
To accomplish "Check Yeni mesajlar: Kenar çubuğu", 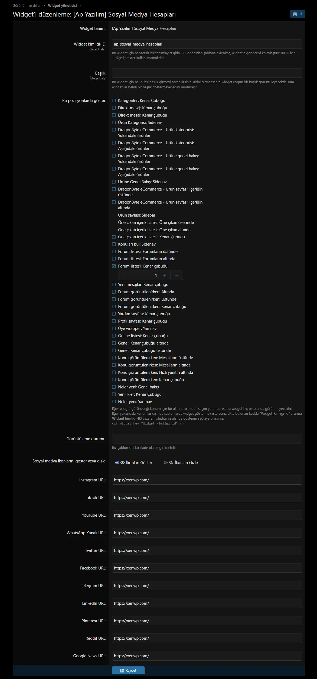I will point(114,285).
